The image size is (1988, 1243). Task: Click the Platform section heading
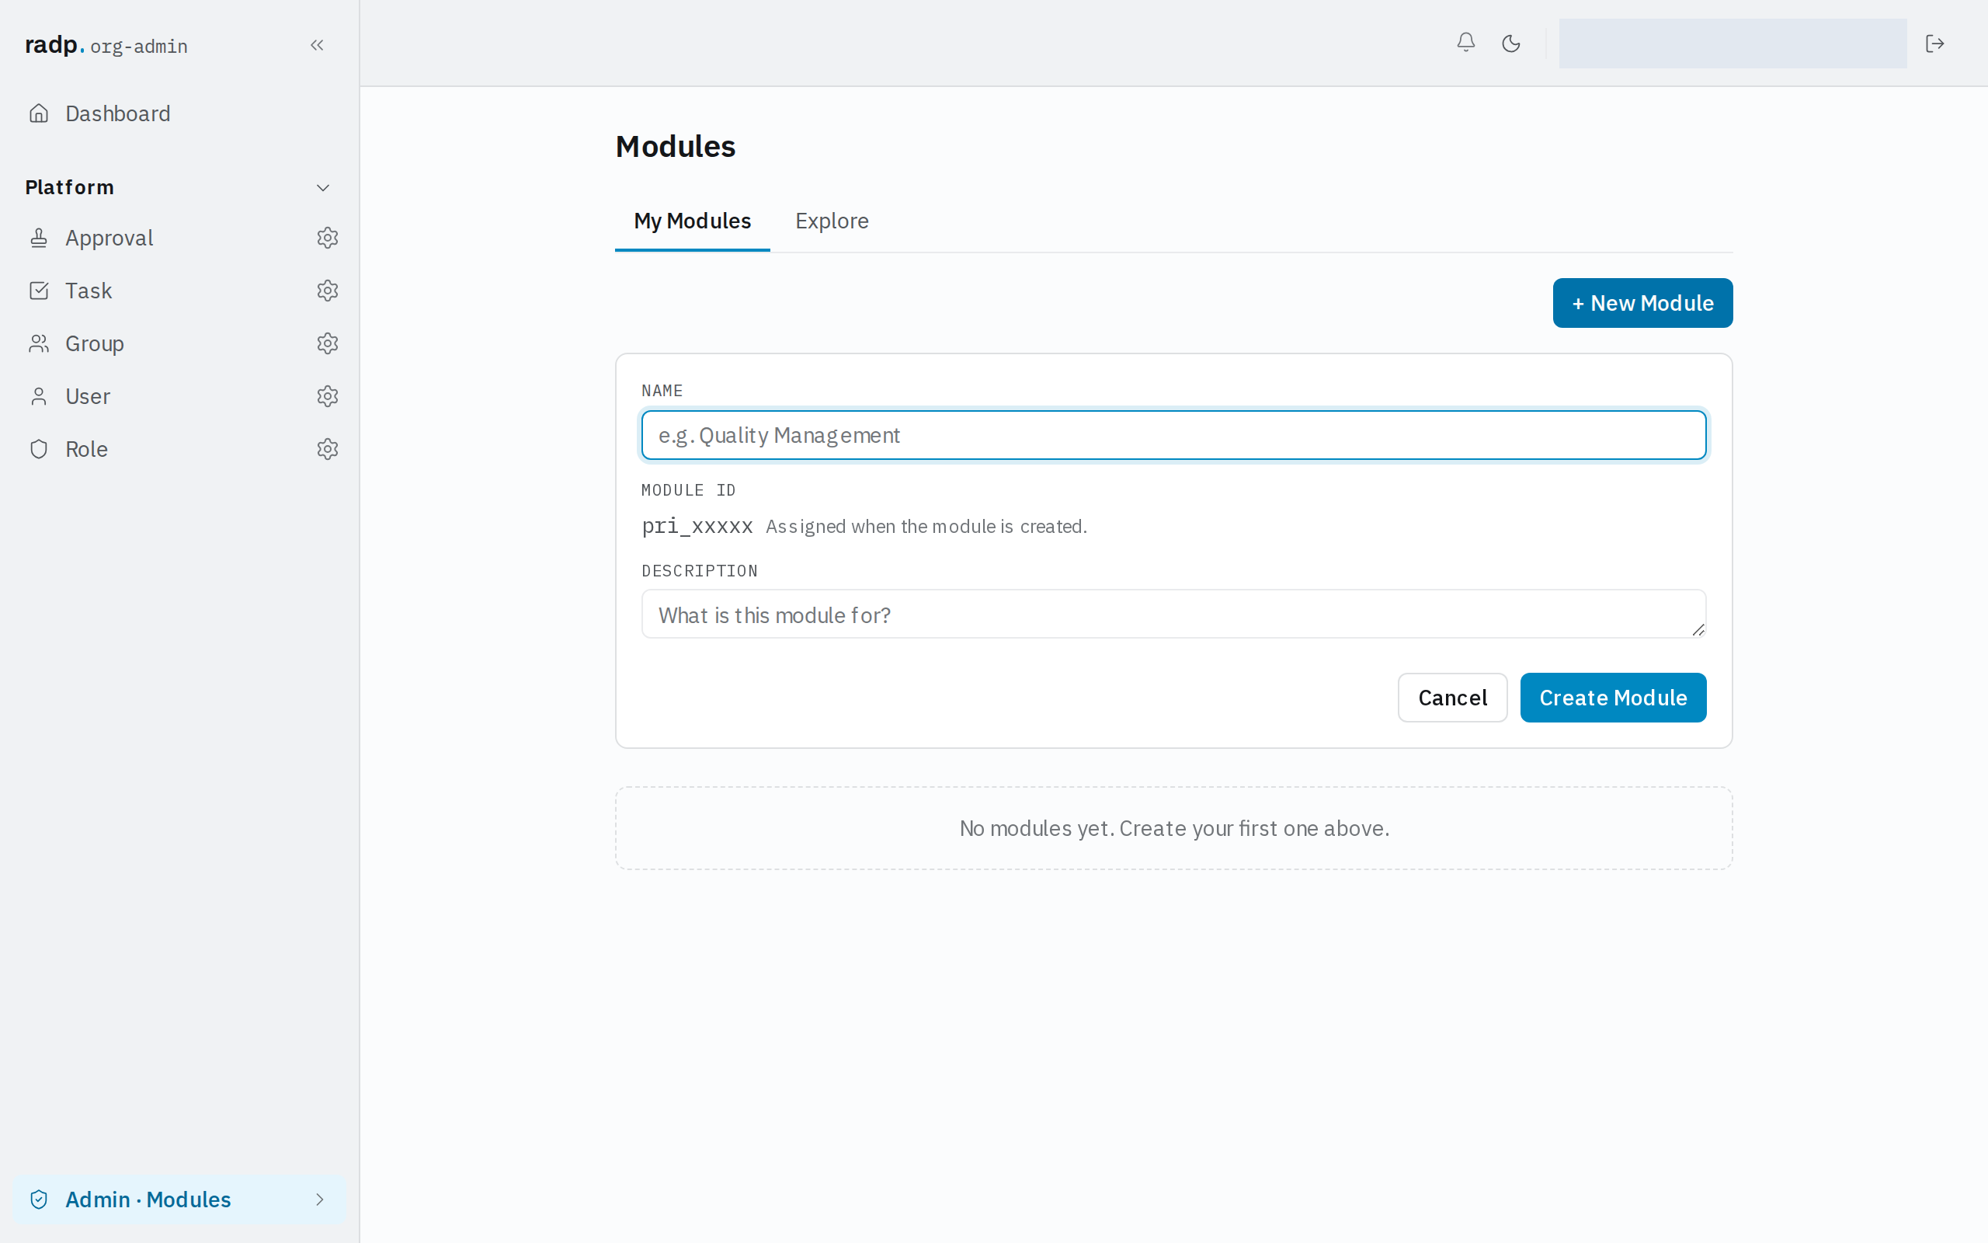click(70, 187)
